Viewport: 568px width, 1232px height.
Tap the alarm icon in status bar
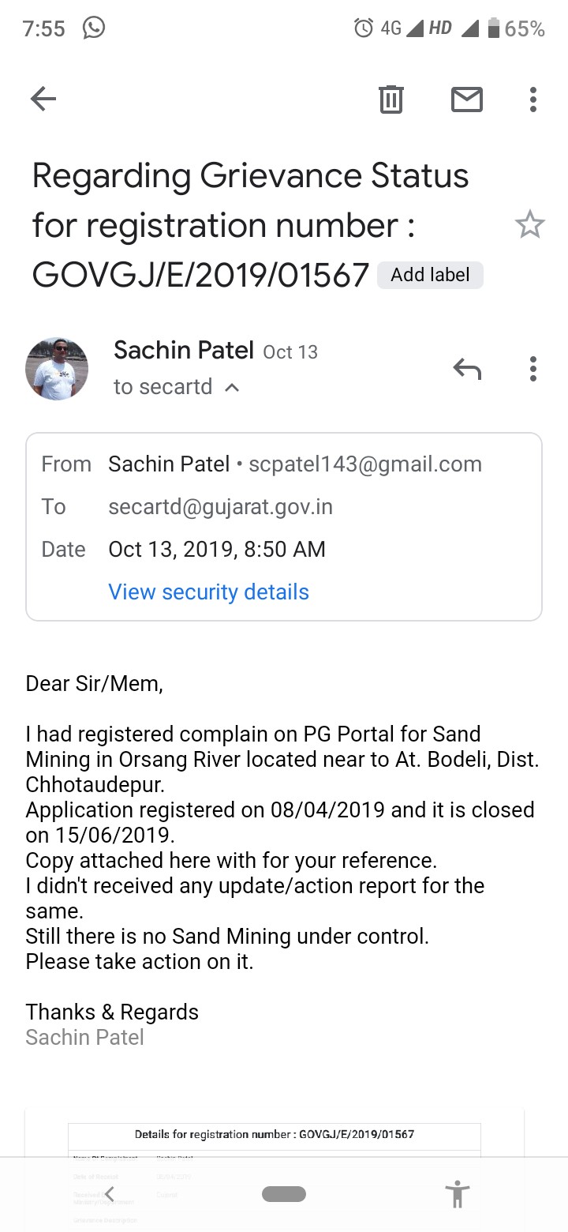pos(364,28)
